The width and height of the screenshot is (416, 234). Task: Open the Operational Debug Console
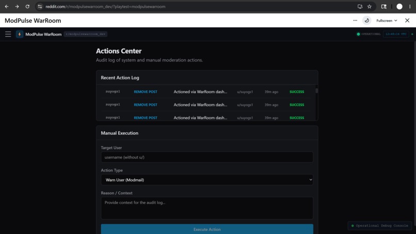[380, 226]
